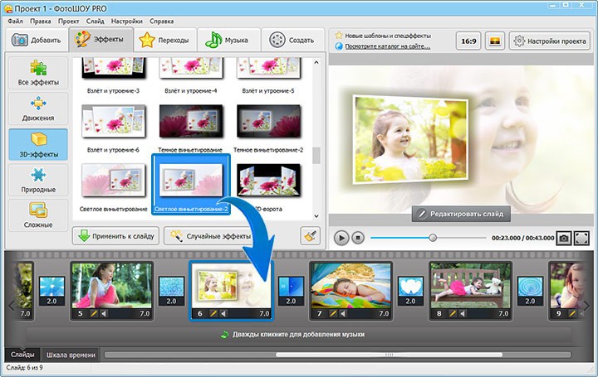
Task: Play the slideshow preview
Action: click(341, 238)
